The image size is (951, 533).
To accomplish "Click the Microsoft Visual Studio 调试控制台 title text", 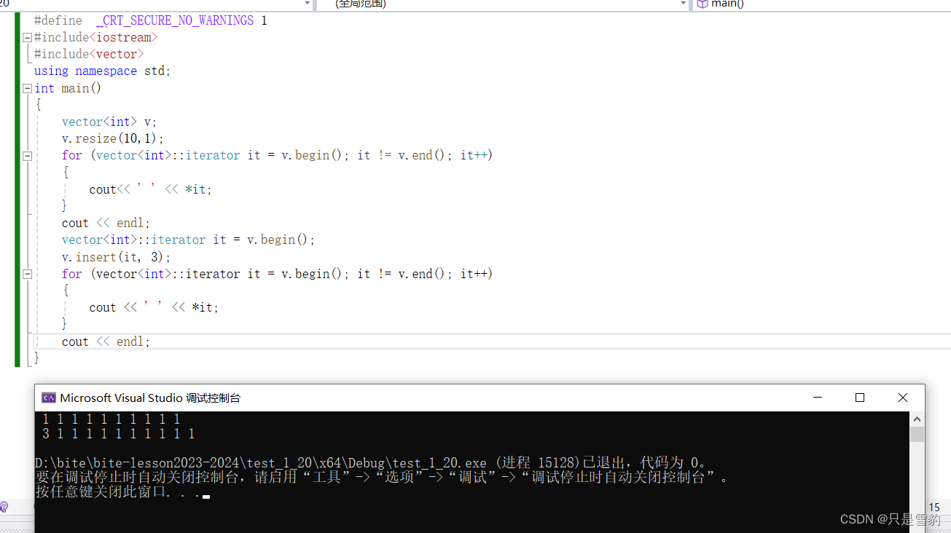I will pyautogui.click(x=150, y=398).
